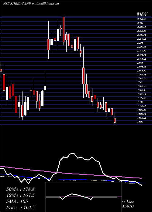Select the 179.2 price axis label
The image size is (152, 212).
point(141,98)
